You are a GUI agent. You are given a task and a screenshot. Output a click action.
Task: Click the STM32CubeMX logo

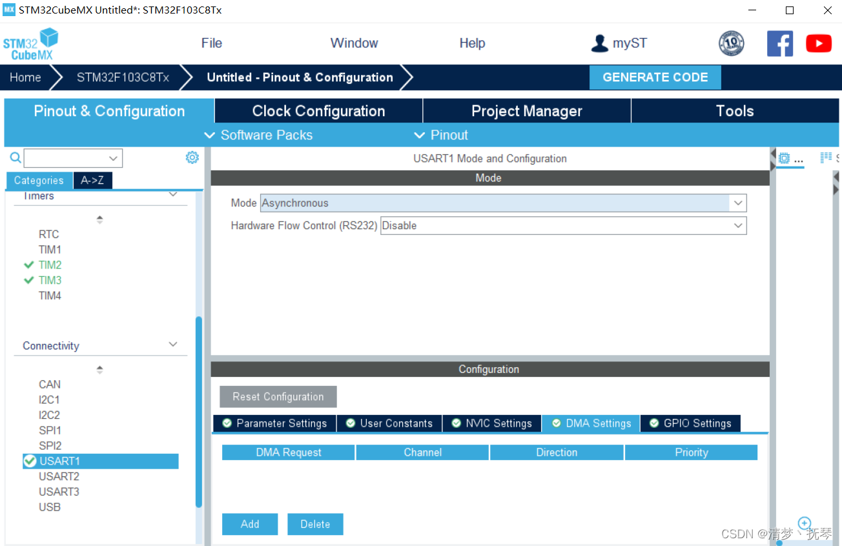click(x=30, y=44)
